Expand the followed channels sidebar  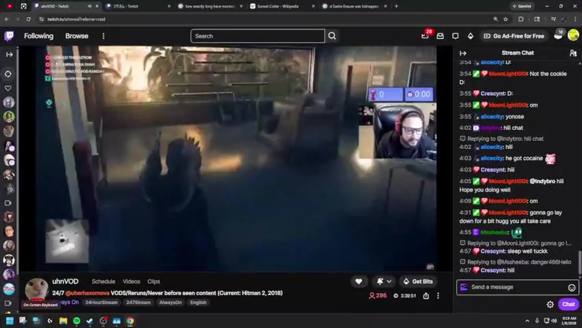point(9,54)
